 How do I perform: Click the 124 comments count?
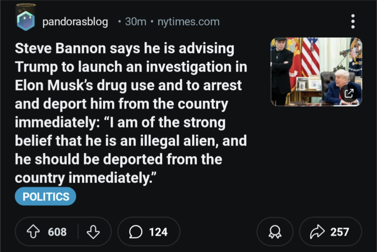[158, 232]
